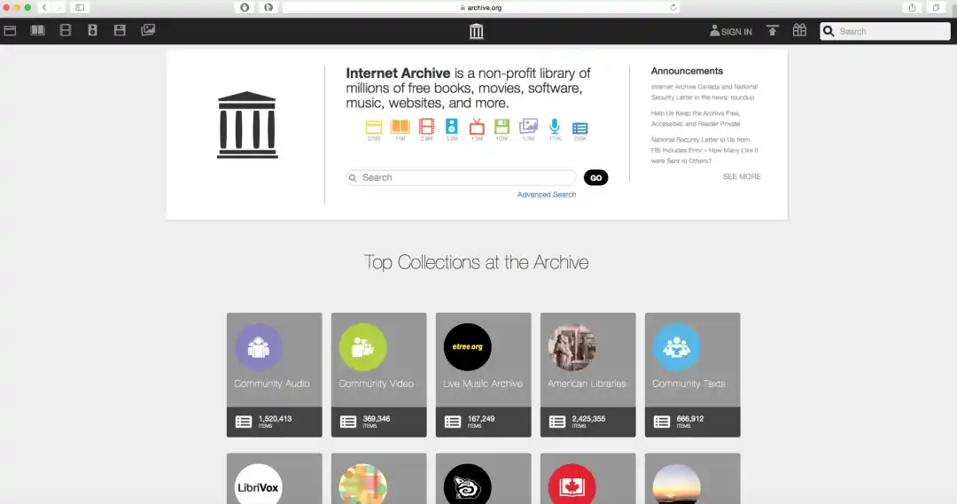
Task: Open Help Us Keep the Archive Free announcement
Action: click(x=696, y=119)
